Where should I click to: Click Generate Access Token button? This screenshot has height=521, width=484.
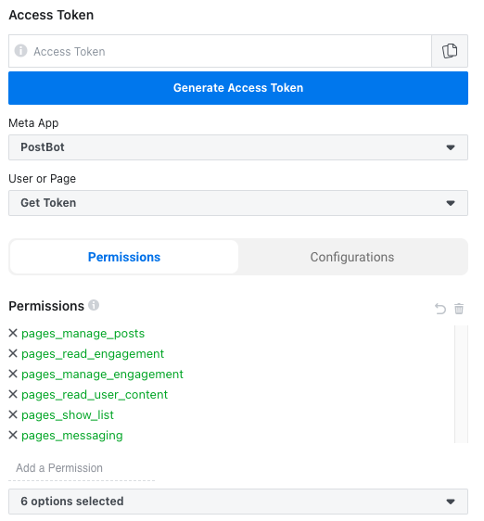click(x=238, y=88)
